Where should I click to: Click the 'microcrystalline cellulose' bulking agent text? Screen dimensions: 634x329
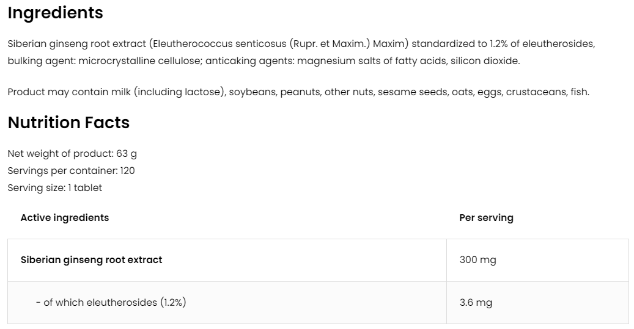(142, 61)
